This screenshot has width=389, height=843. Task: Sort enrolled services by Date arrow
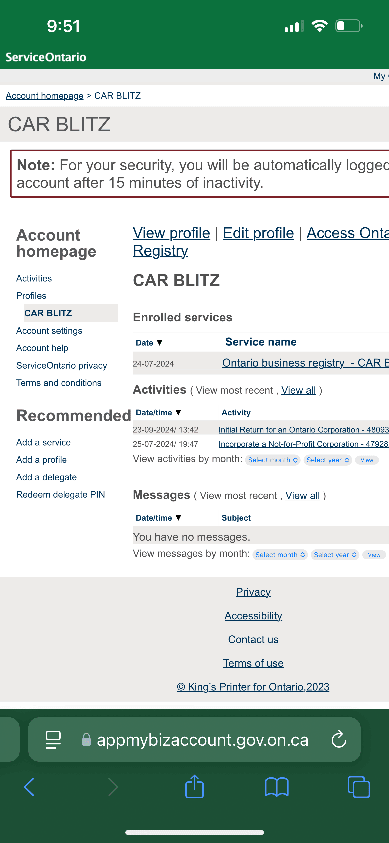[x=160, y=343]
